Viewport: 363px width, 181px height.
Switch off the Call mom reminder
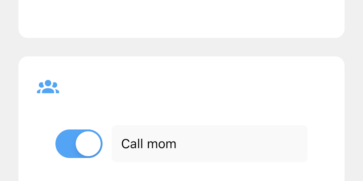point(79,144)
